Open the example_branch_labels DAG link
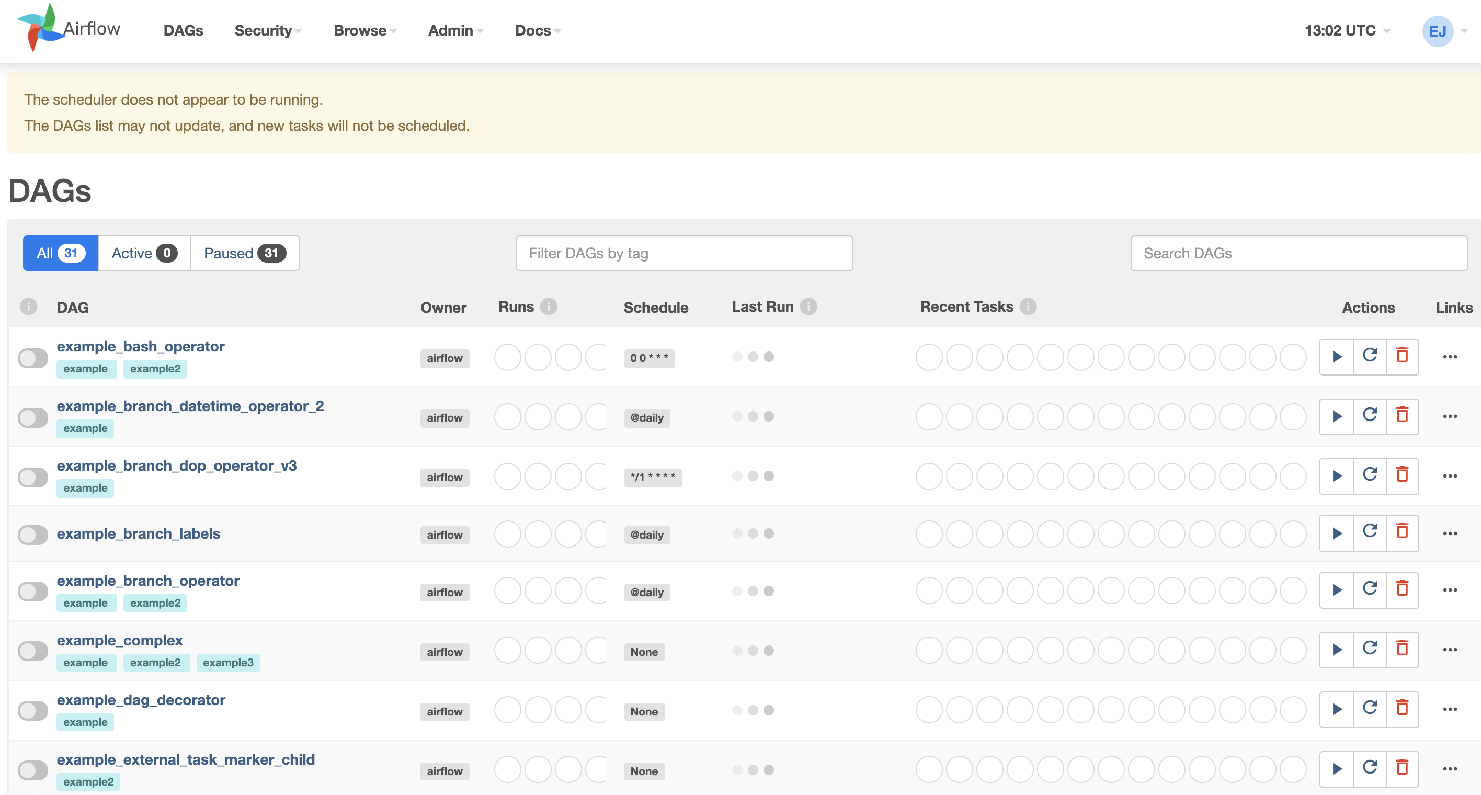This screenshot has width=1481, height=795. 138,534
